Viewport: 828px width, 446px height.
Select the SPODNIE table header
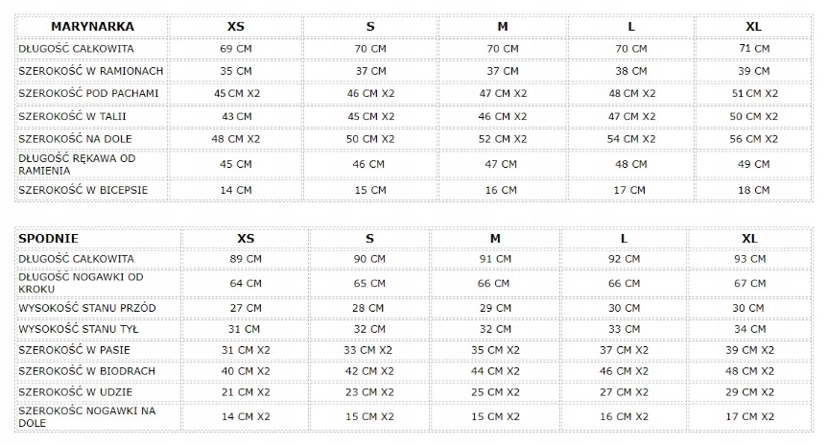(49, 239)
